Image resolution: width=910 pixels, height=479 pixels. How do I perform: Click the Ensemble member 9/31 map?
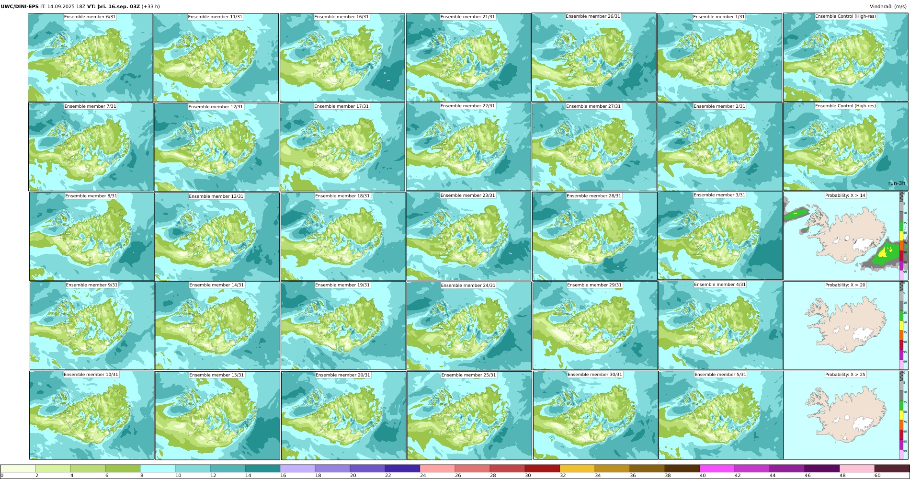tap(92, 326)
